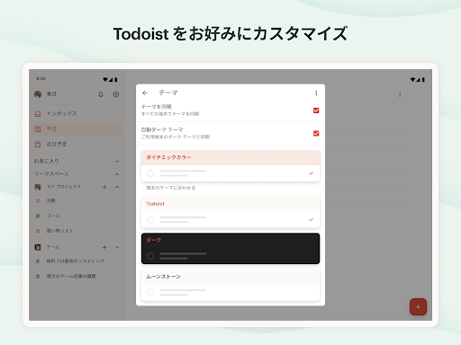Open 週次のチーム会議の議題 project
Viewport: 461px width, 345px height.
point(77,276)
